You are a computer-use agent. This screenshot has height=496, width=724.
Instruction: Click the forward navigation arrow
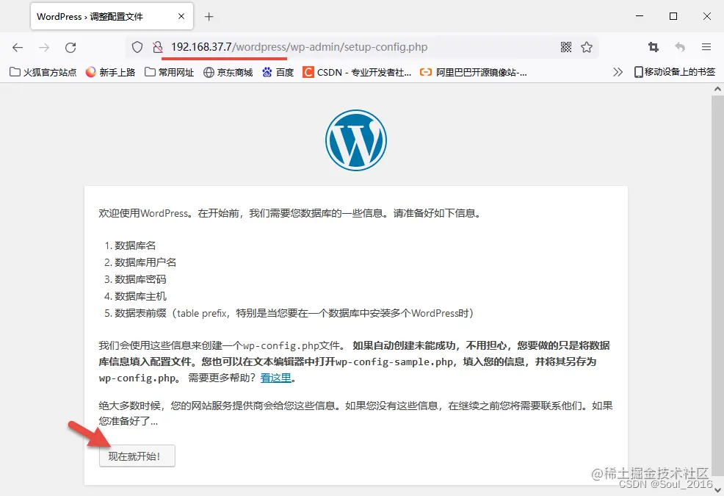click(44, 47)
